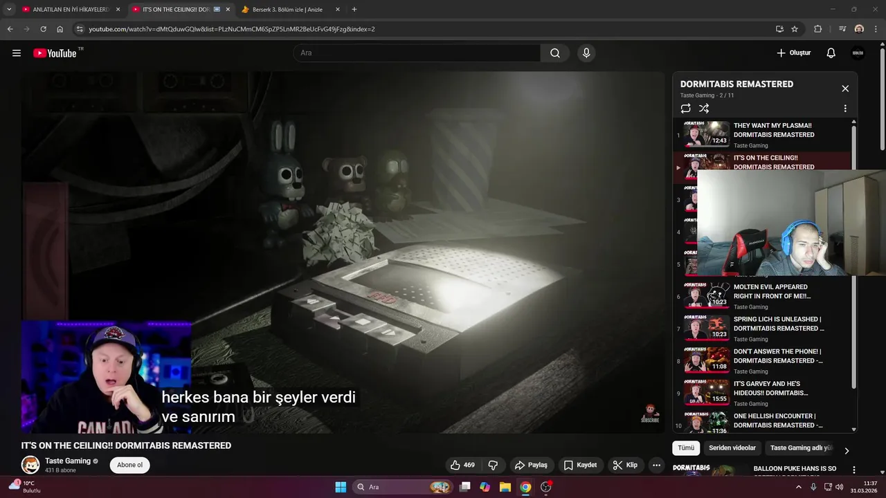Like the video with 469 likes
The height and width of the screenshot is (498, 886).
coord(462,465)
